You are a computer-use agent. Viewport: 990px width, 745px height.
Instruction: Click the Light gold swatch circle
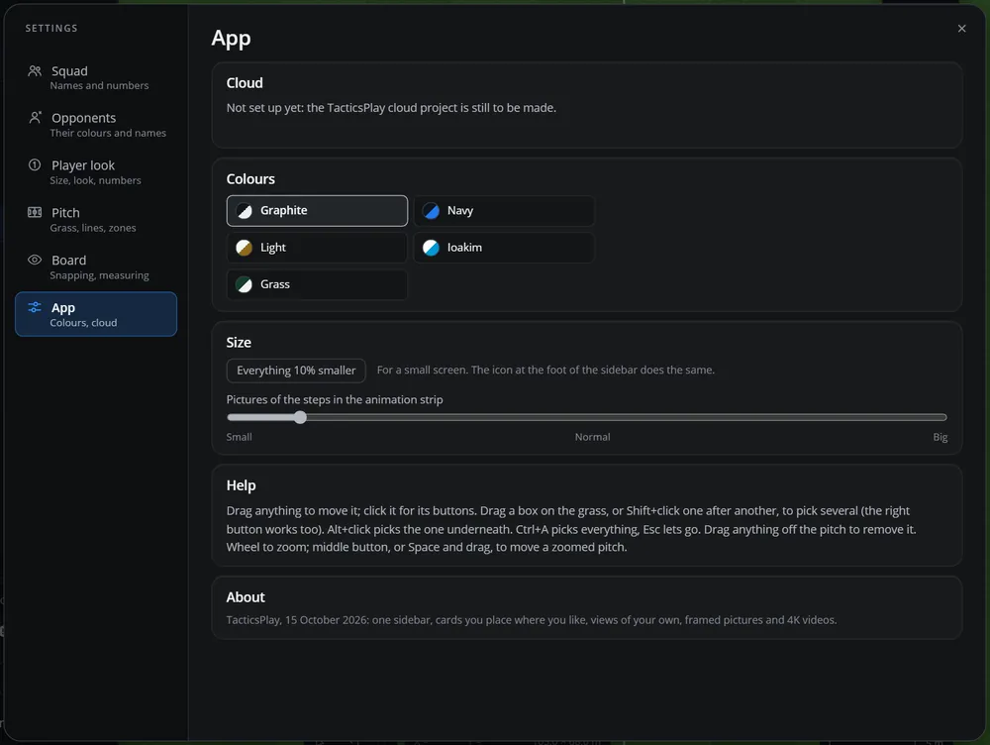tap(245, 248)
